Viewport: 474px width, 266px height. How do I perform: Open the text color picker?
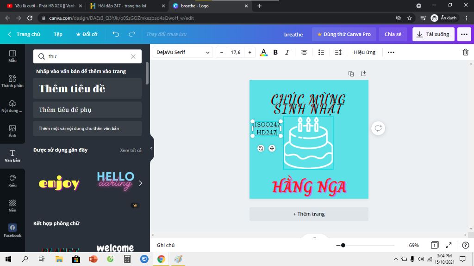point(263,52)
